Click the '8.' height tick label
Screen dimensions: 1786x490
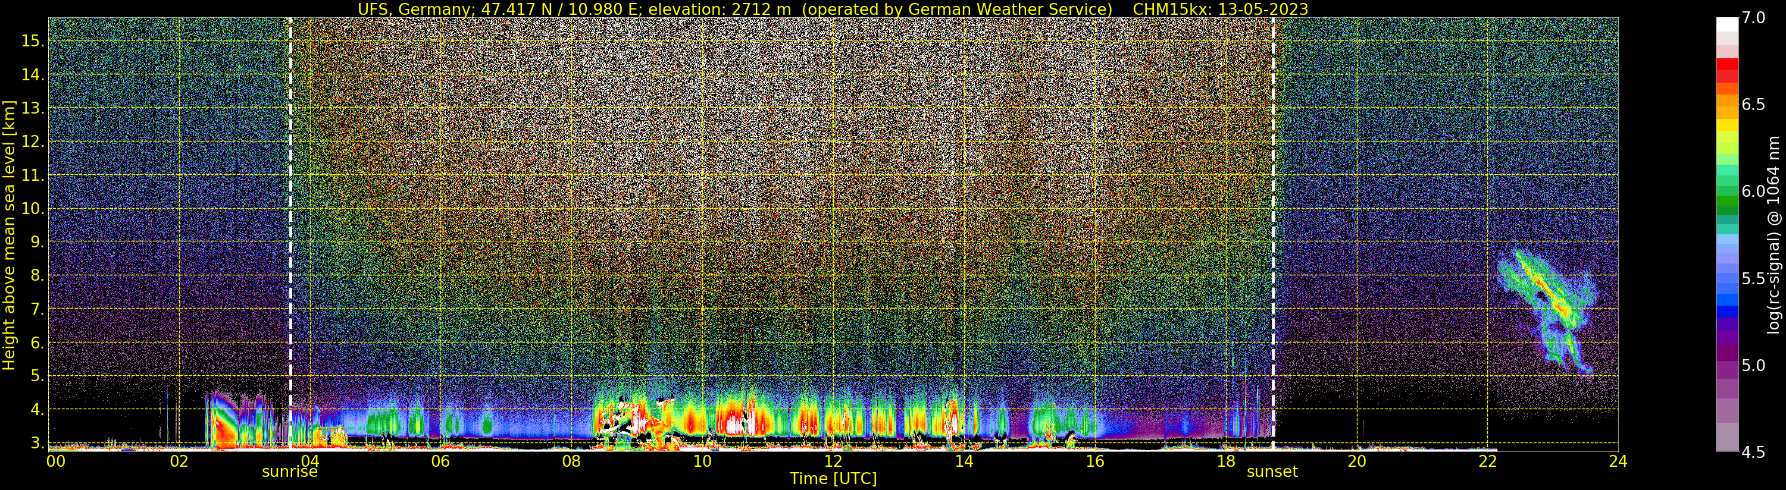pos(37,276)
